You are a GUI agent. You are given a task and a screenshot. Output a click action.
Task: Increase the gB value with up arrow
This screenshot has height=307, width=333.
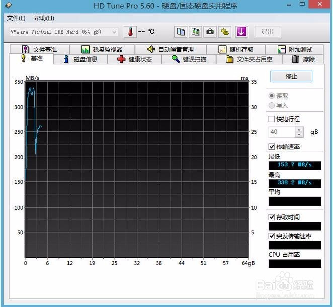[x=299, y=130]
